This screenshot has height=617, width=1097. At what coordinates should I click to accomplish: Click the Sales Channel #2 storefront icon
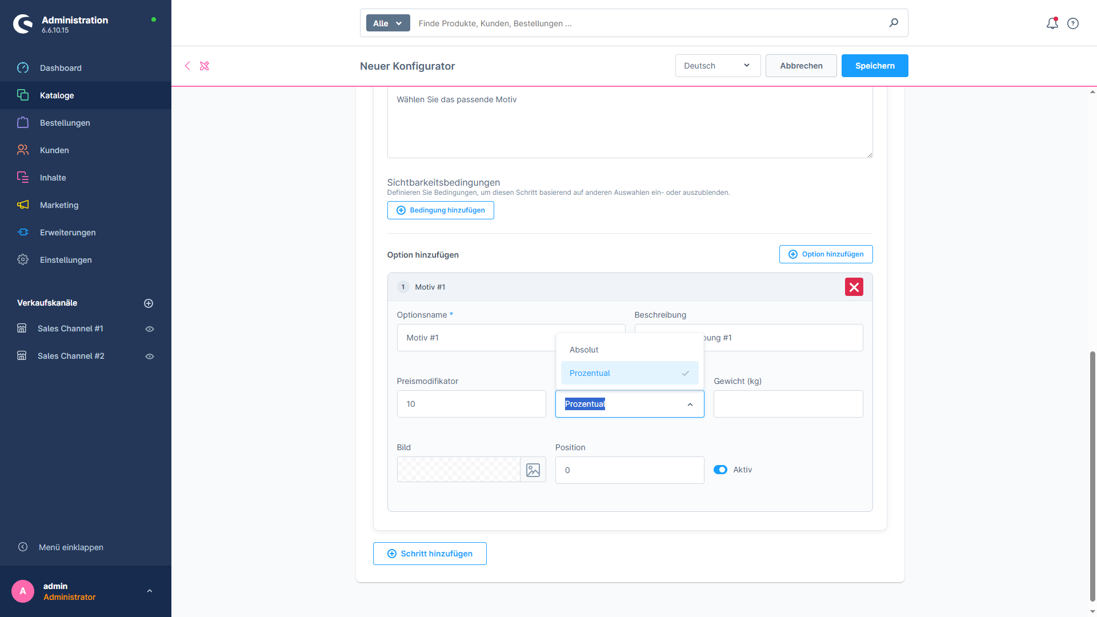pos(22,356)
